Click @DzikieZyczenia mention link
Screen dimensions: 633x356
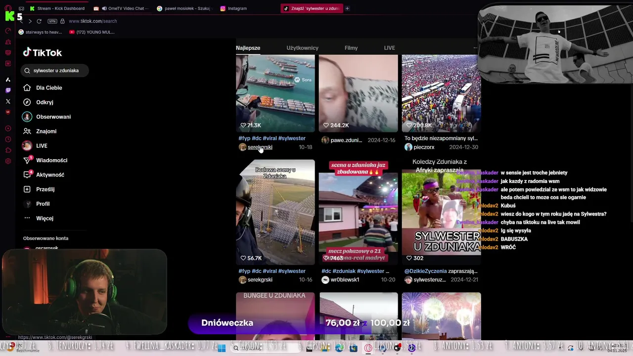[425, 271]
